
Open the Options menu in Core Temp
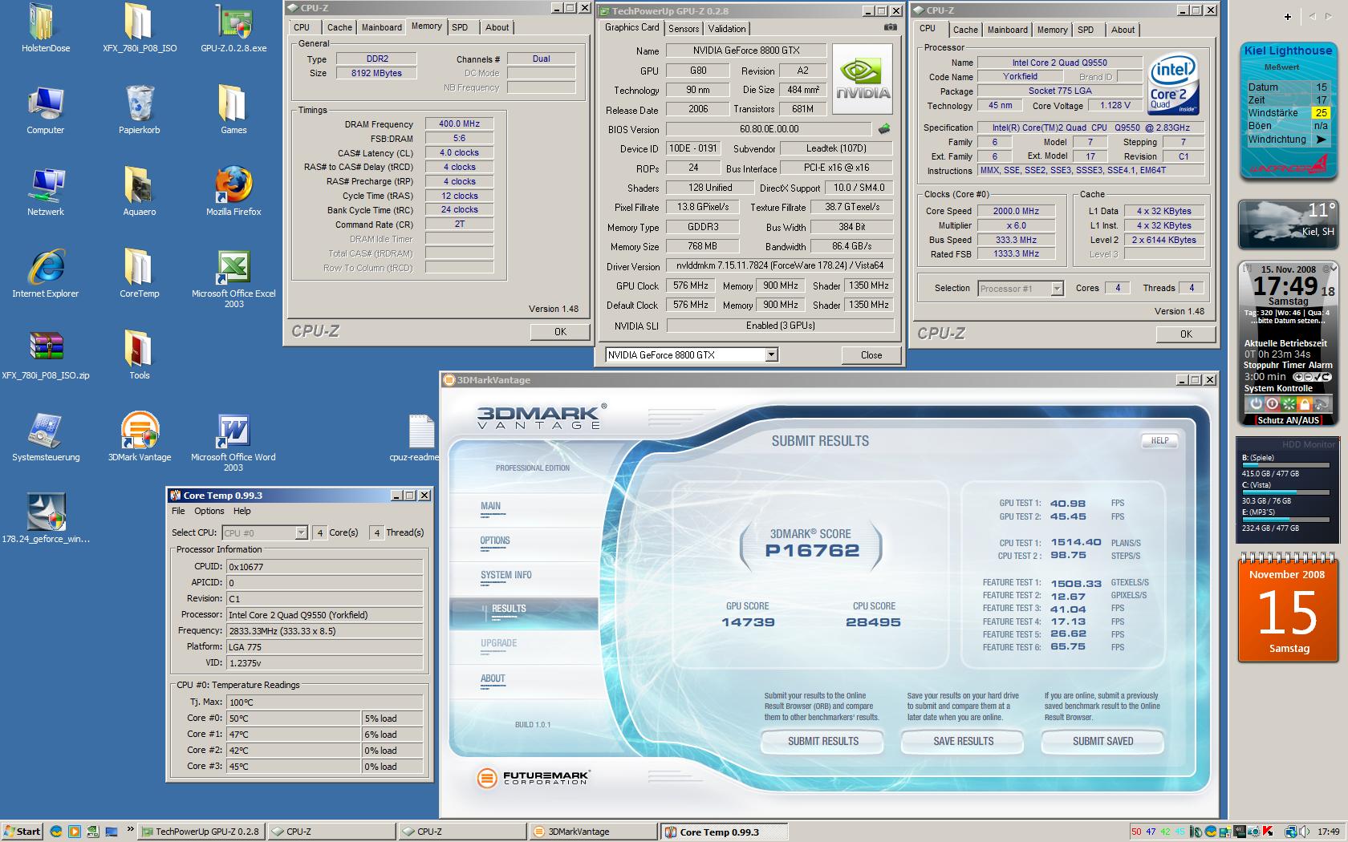(x=209, y=511)
